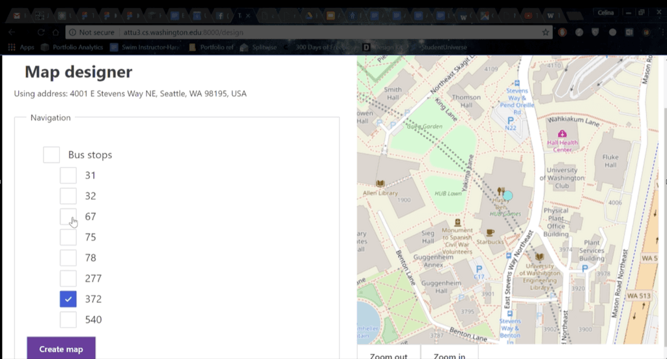Screen dimensions: 667x359
Task: Click the University of Washington Club label
Action: (562, 178)
